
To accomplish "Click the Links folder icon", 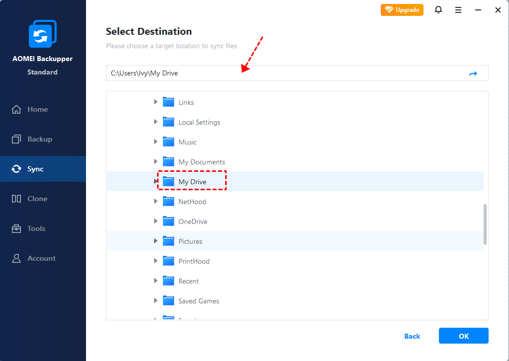I will pyautogui.click(x=169, y=102).
